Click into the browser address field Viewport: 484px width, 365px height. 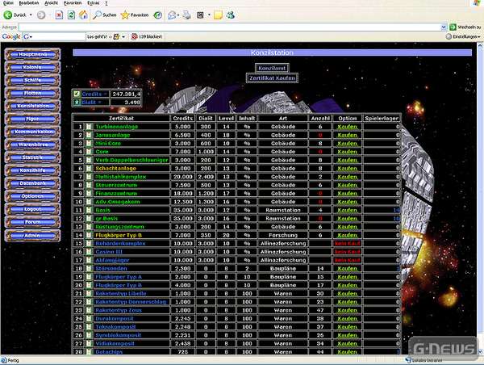coord(226,26)
